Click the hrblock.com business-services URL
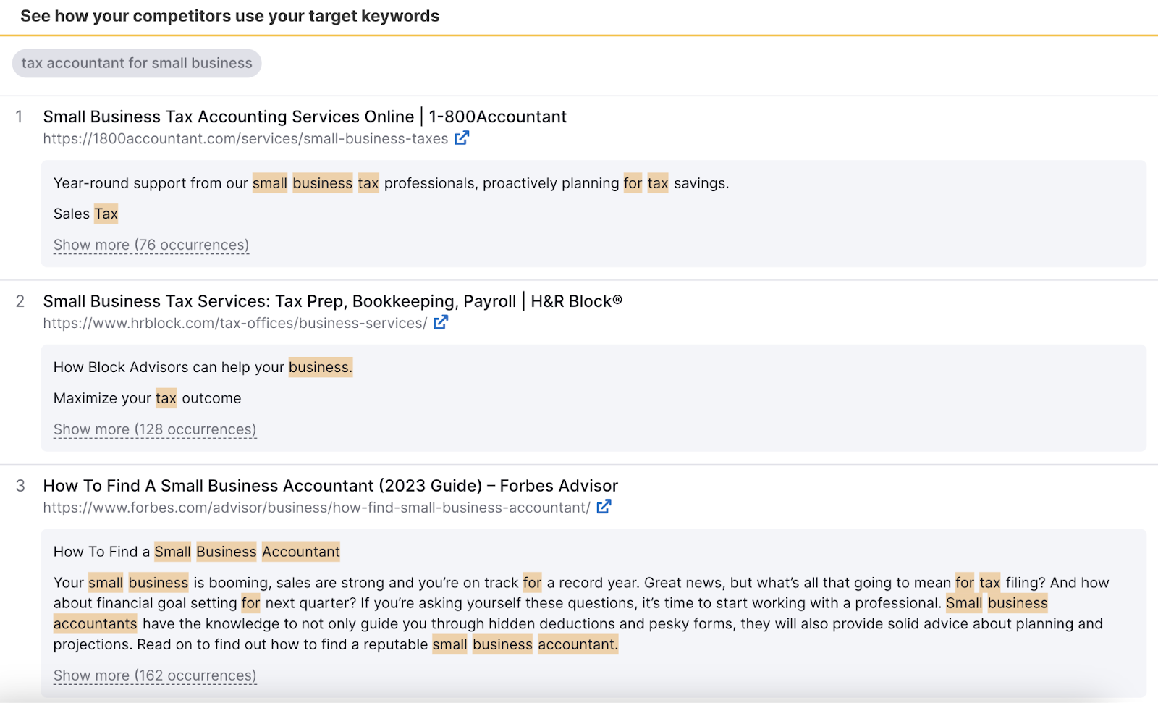 tap(235, 323)
